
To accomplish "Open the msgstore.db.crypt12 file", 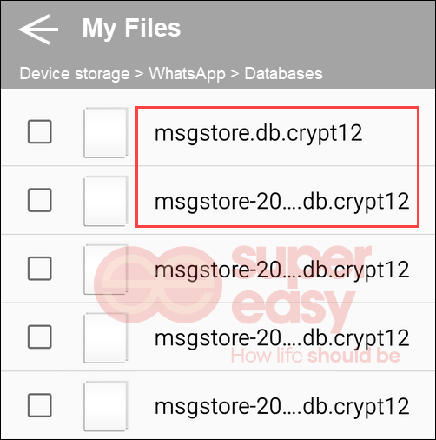I will (258, 133).
